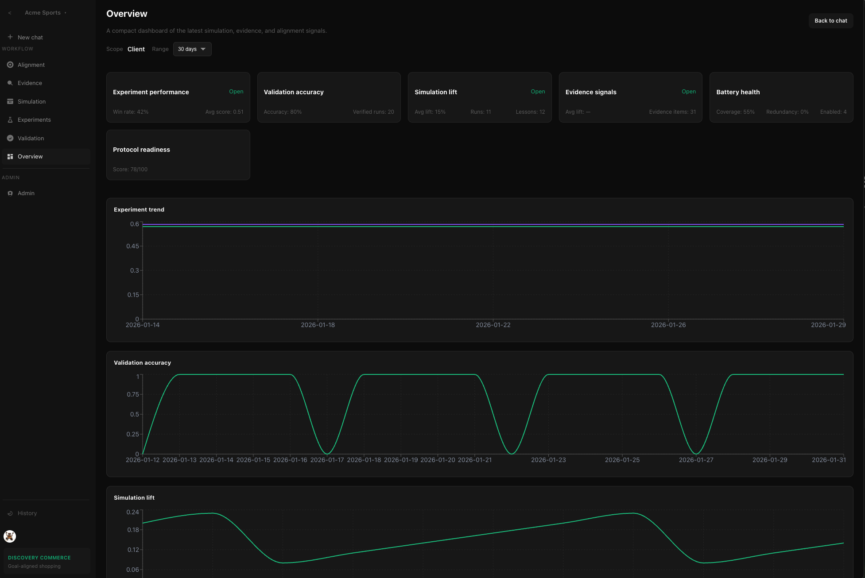Click the Simulation sidebar icon
Viewport: 865px width, 578px height.
[10, 101]
